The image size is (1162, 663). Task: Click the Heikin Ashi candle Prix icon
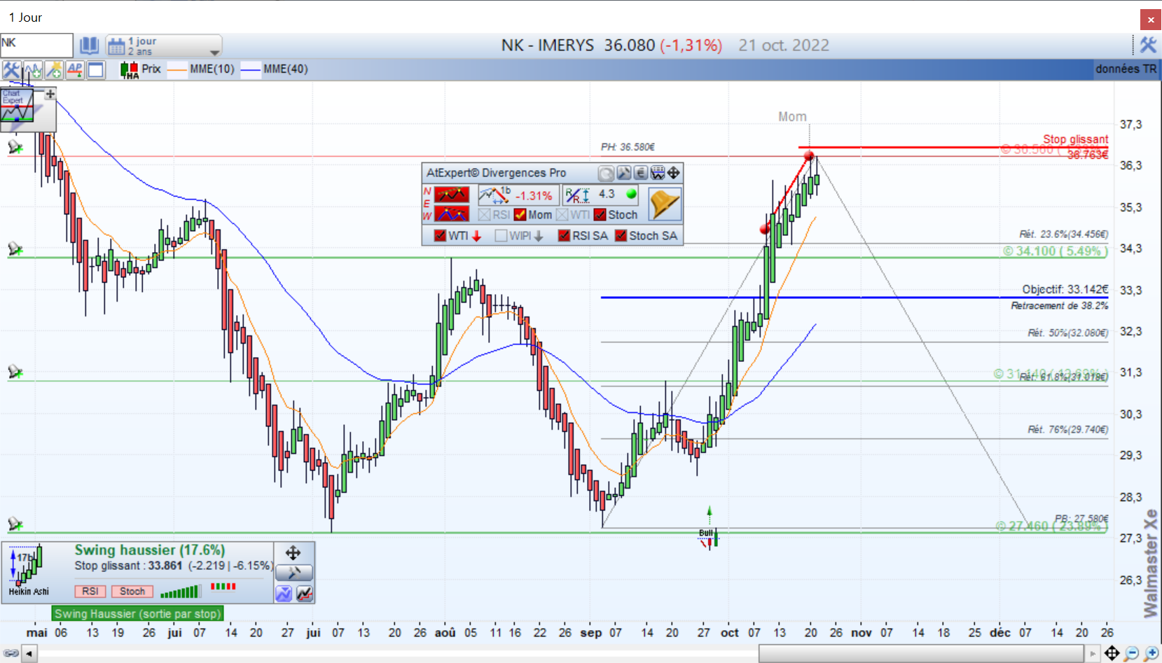pos(130,69)
